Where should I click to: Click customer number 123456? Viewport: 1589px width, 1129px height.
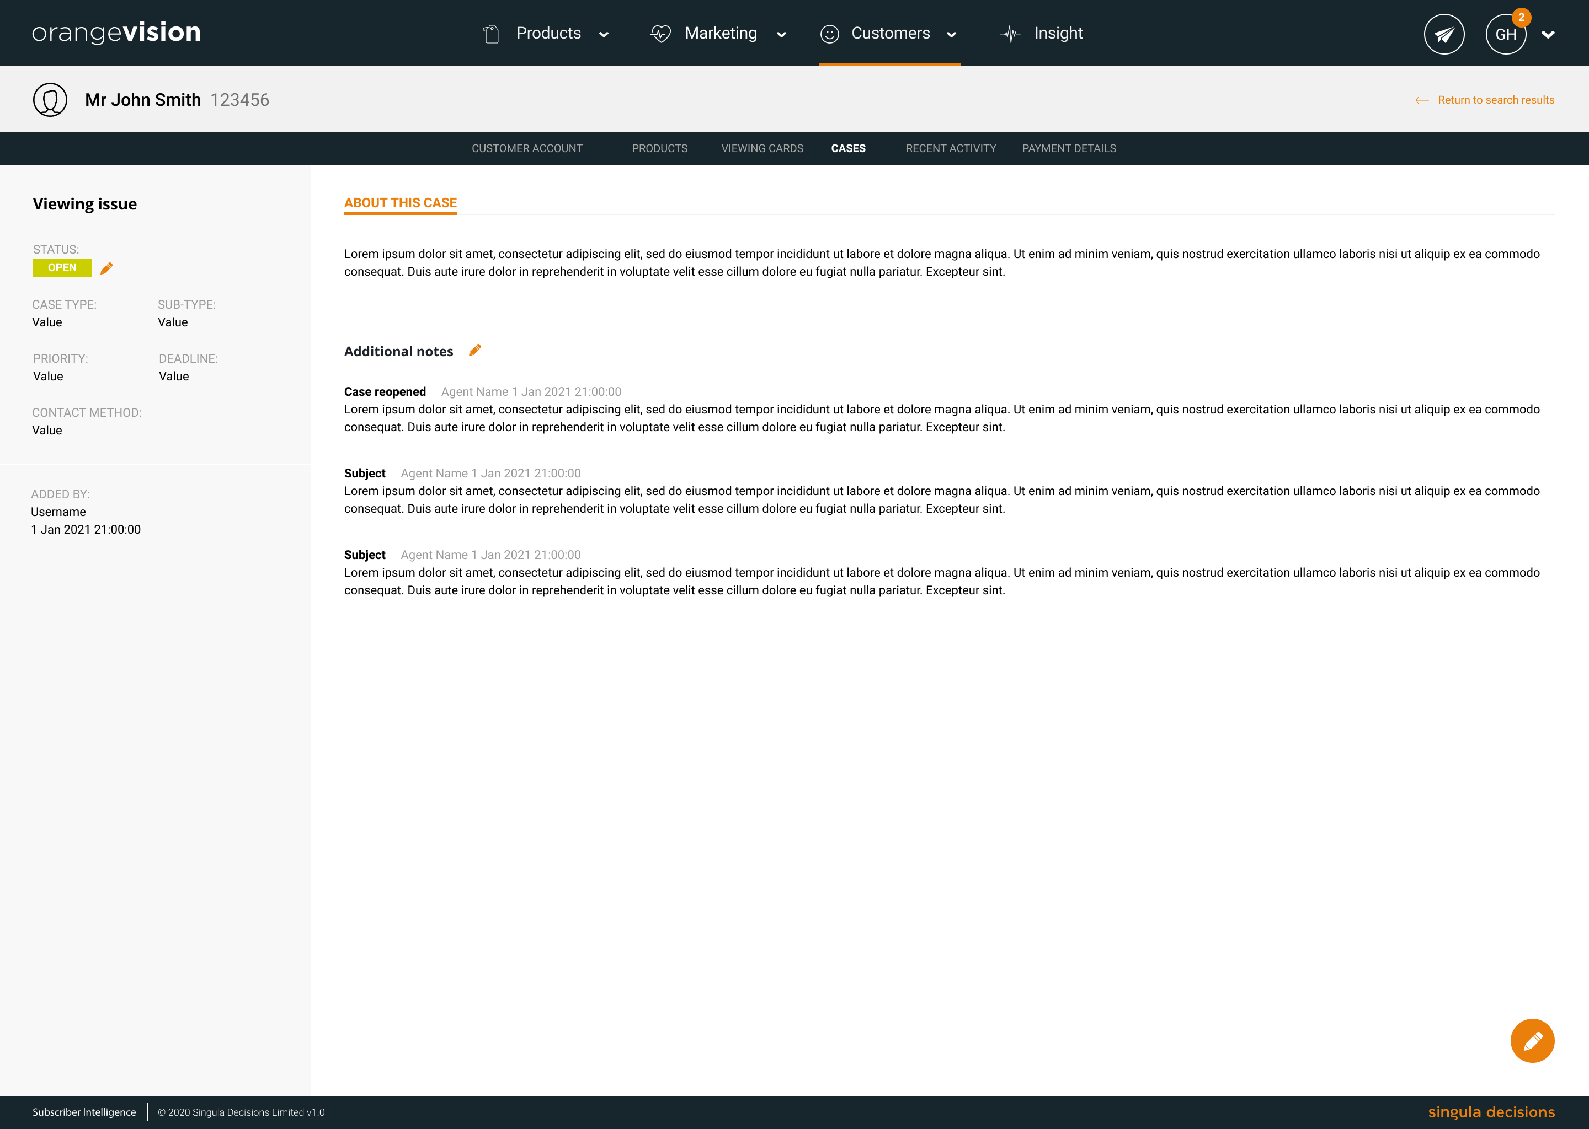(x=239, y=100)
